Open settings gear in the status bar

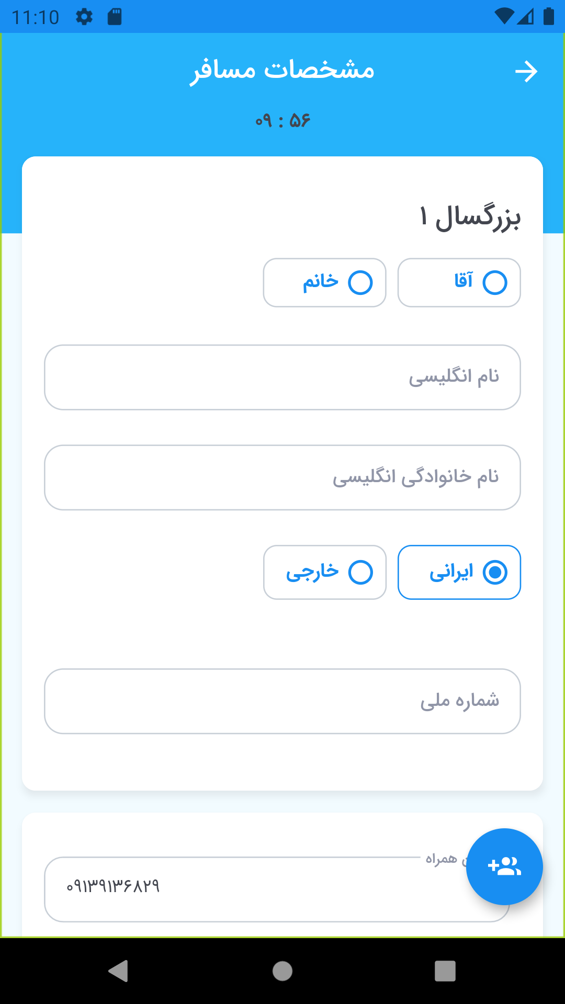(84, 17)
